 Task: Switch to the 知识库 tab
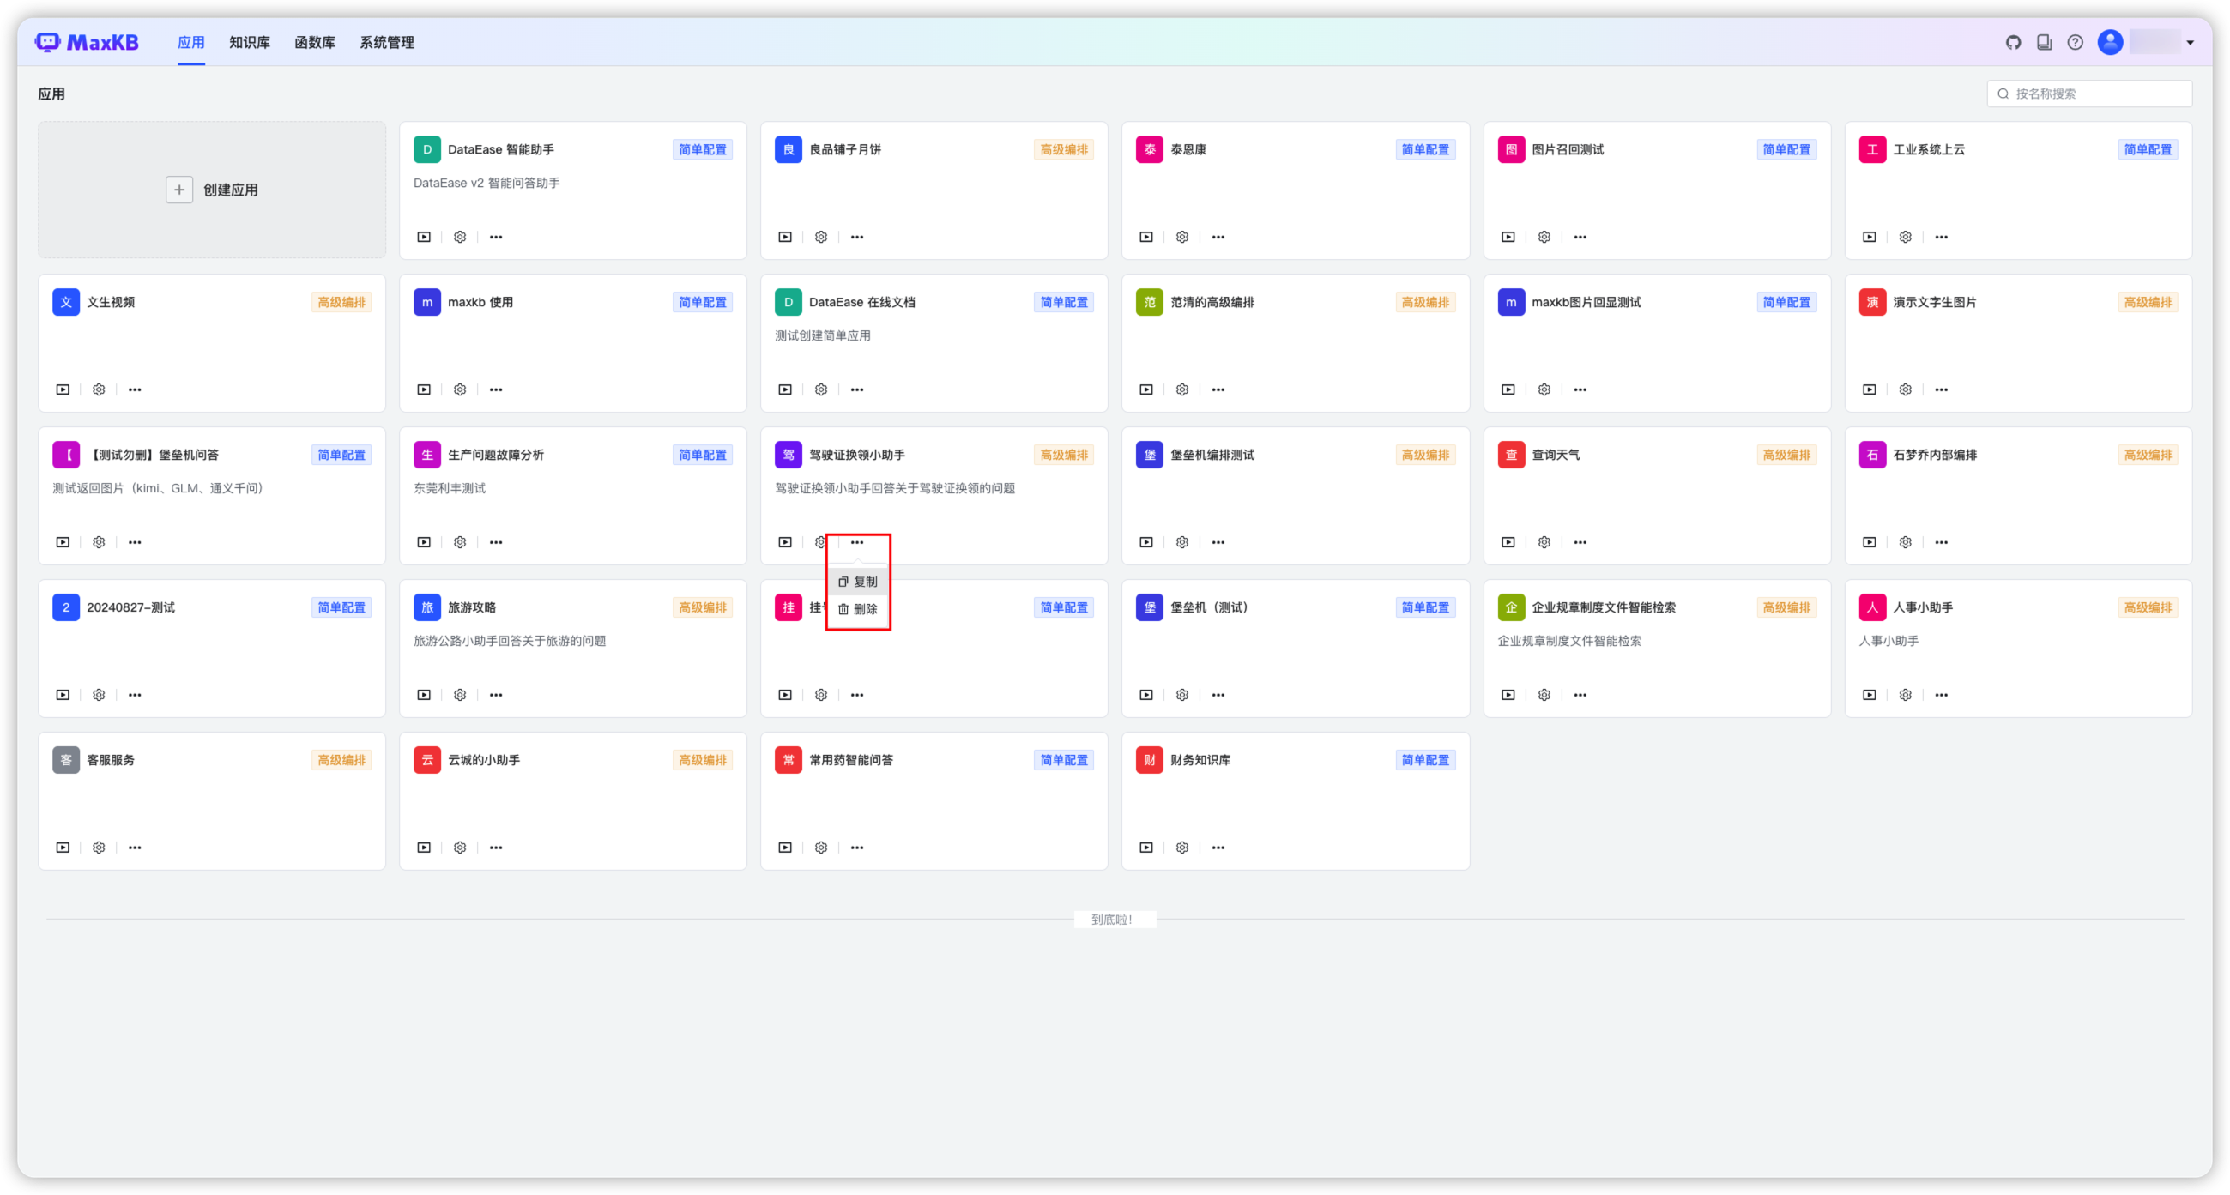point(250,42)
